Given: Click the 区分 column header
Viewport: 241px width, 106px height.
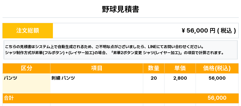Looking at the screenshot, I should coord(26,68).
